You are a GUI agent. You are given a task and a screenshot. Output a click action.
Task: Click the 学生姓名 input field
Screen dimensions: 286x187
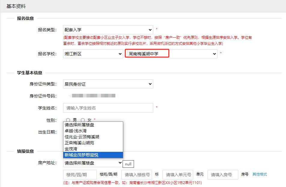[108, 108]
